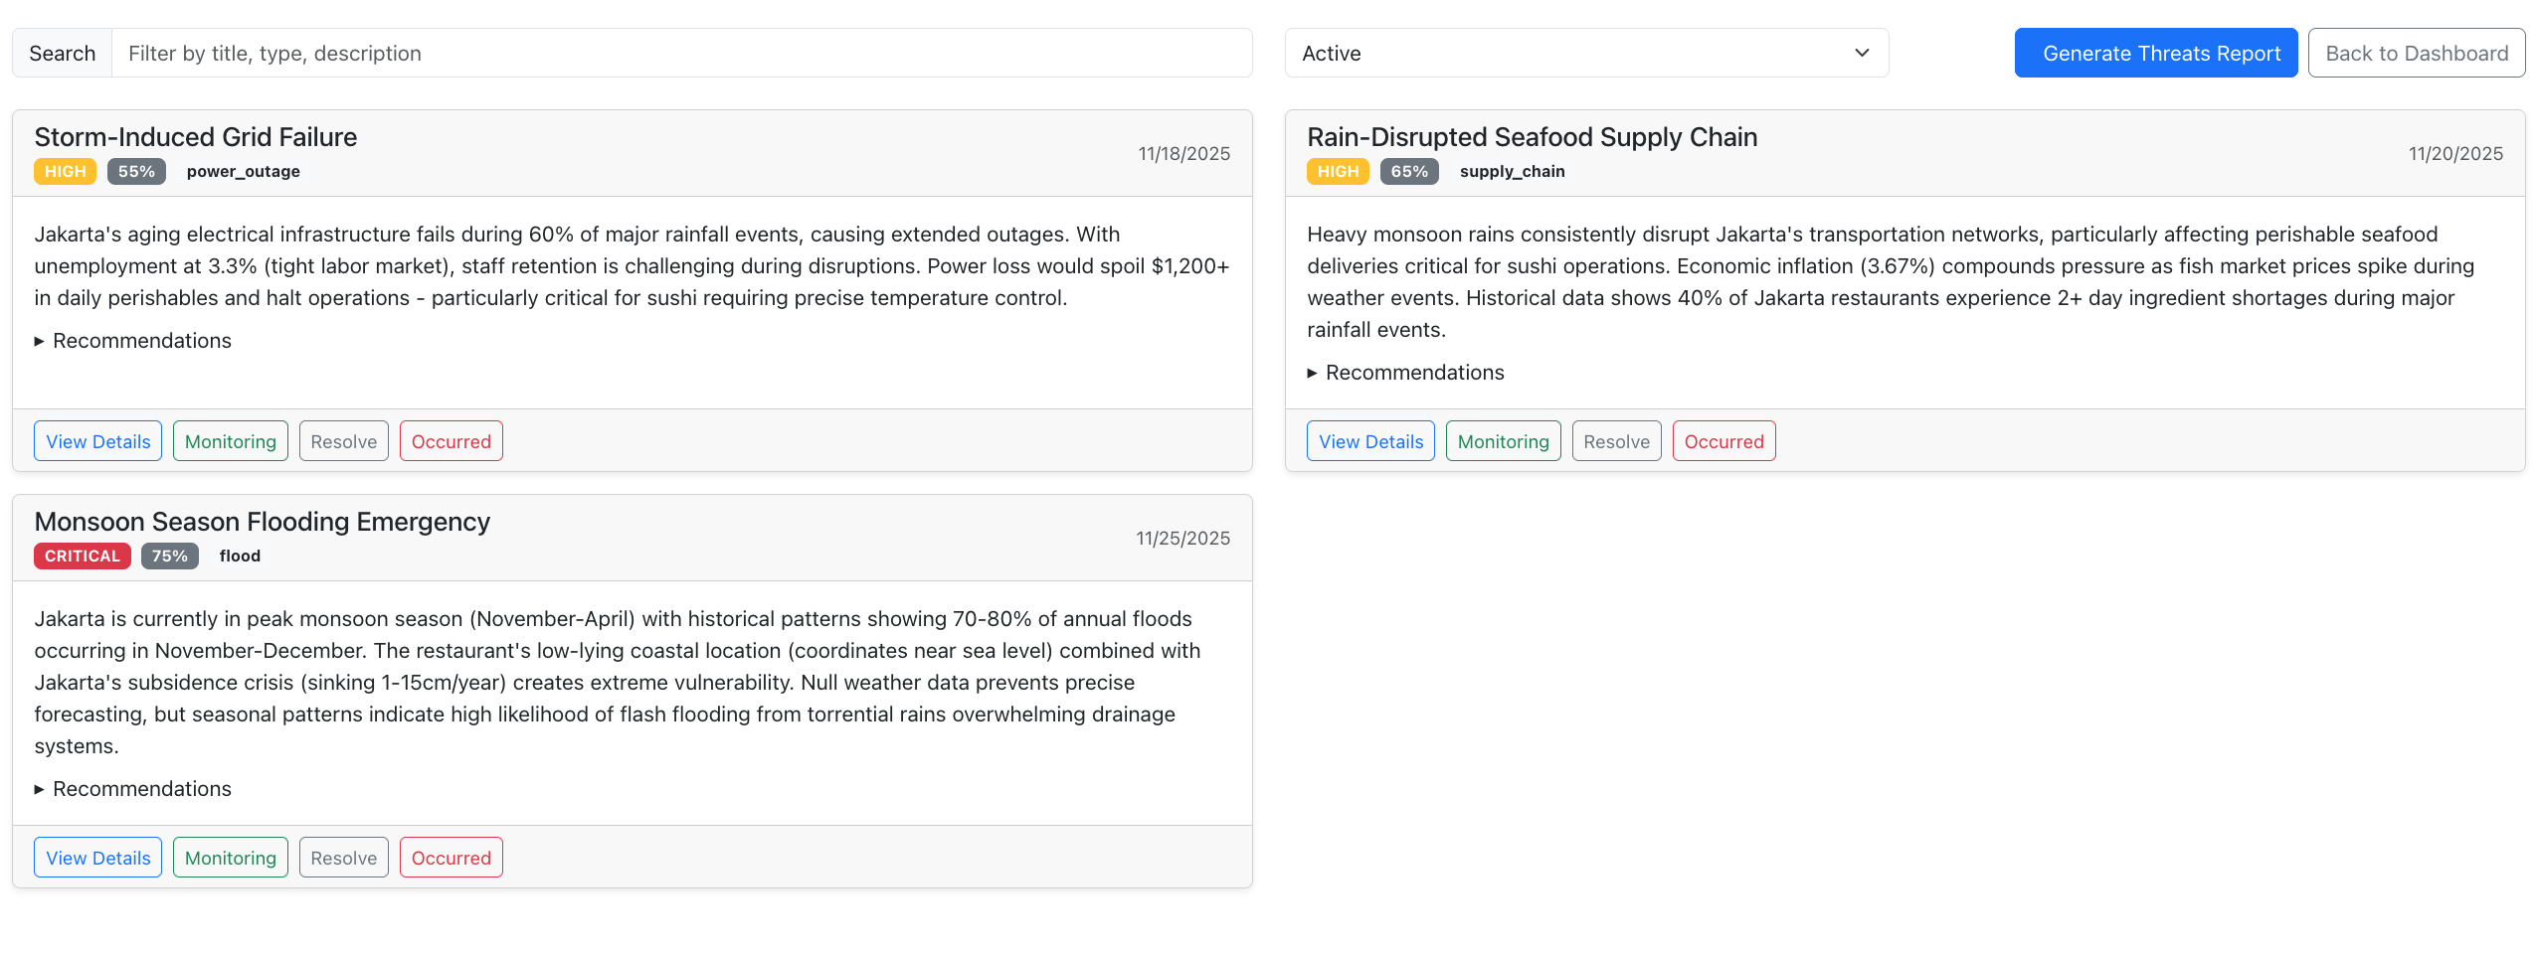Set Rain-Disrupted Seafood Supply Chain to Monitoring

(1503, 440)
